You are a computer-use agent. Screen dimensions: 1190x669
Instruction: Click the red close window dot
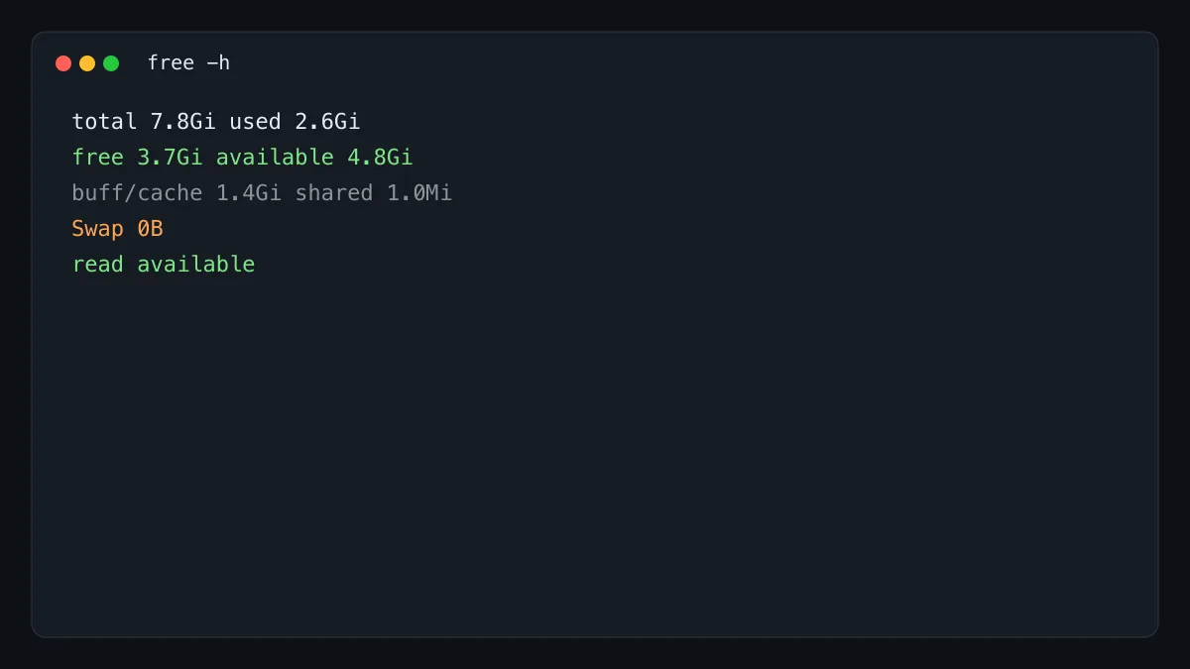pos(63,63)
